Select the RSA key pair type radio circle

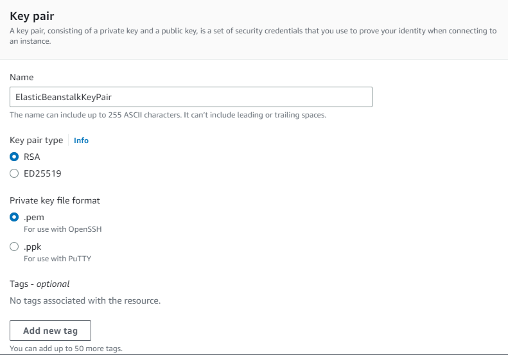(x=14, y=157)
